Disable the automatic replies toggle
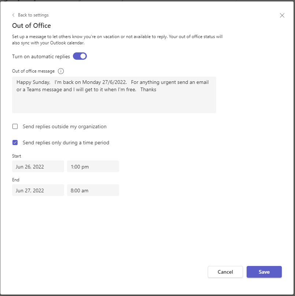This screenshot has height=296, width=295. click(80, 56)
